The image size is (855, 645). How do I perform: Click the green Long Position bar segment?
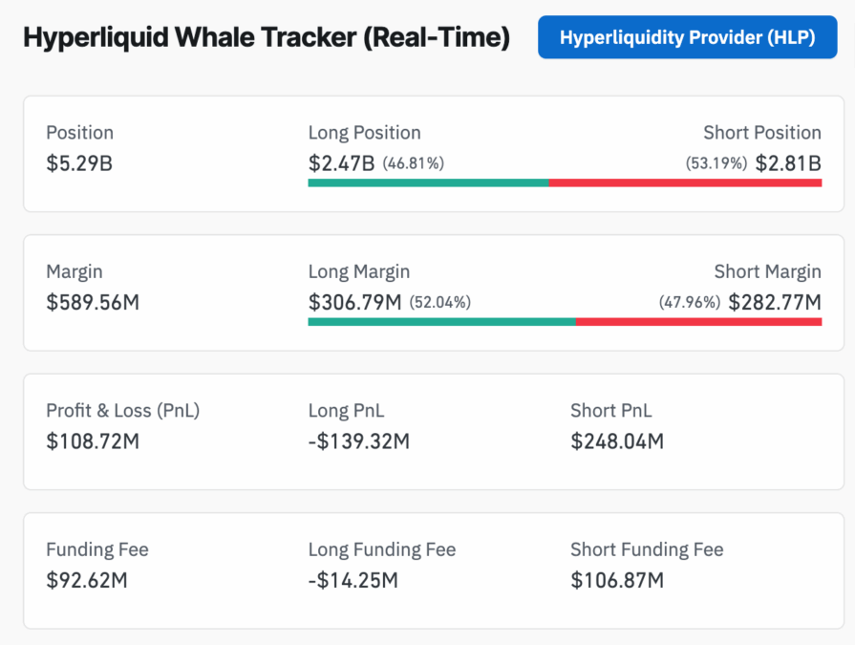point(428,182)
